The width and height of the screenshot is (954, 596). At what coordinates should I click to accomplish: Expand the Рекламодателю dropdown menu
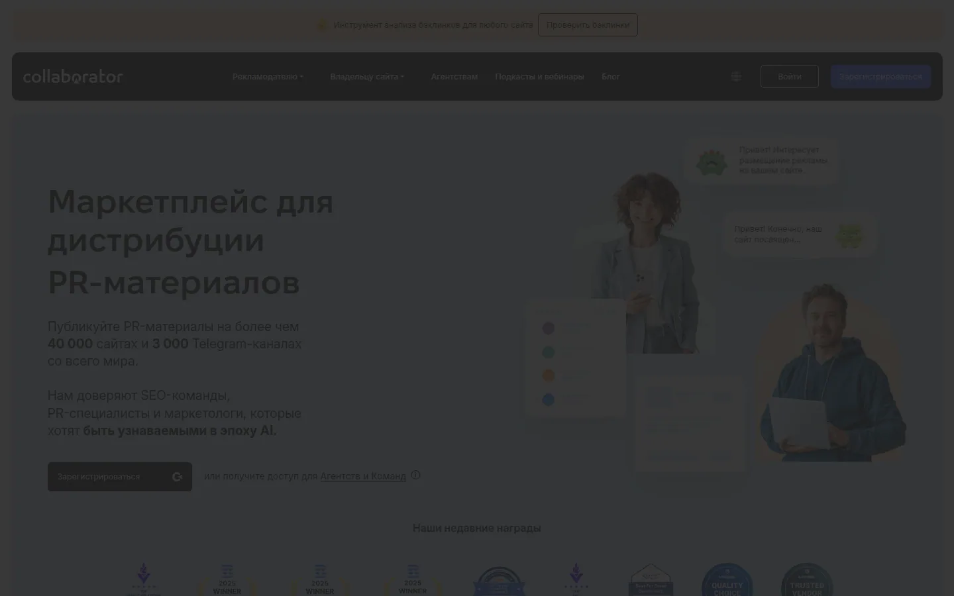(268, 77)
